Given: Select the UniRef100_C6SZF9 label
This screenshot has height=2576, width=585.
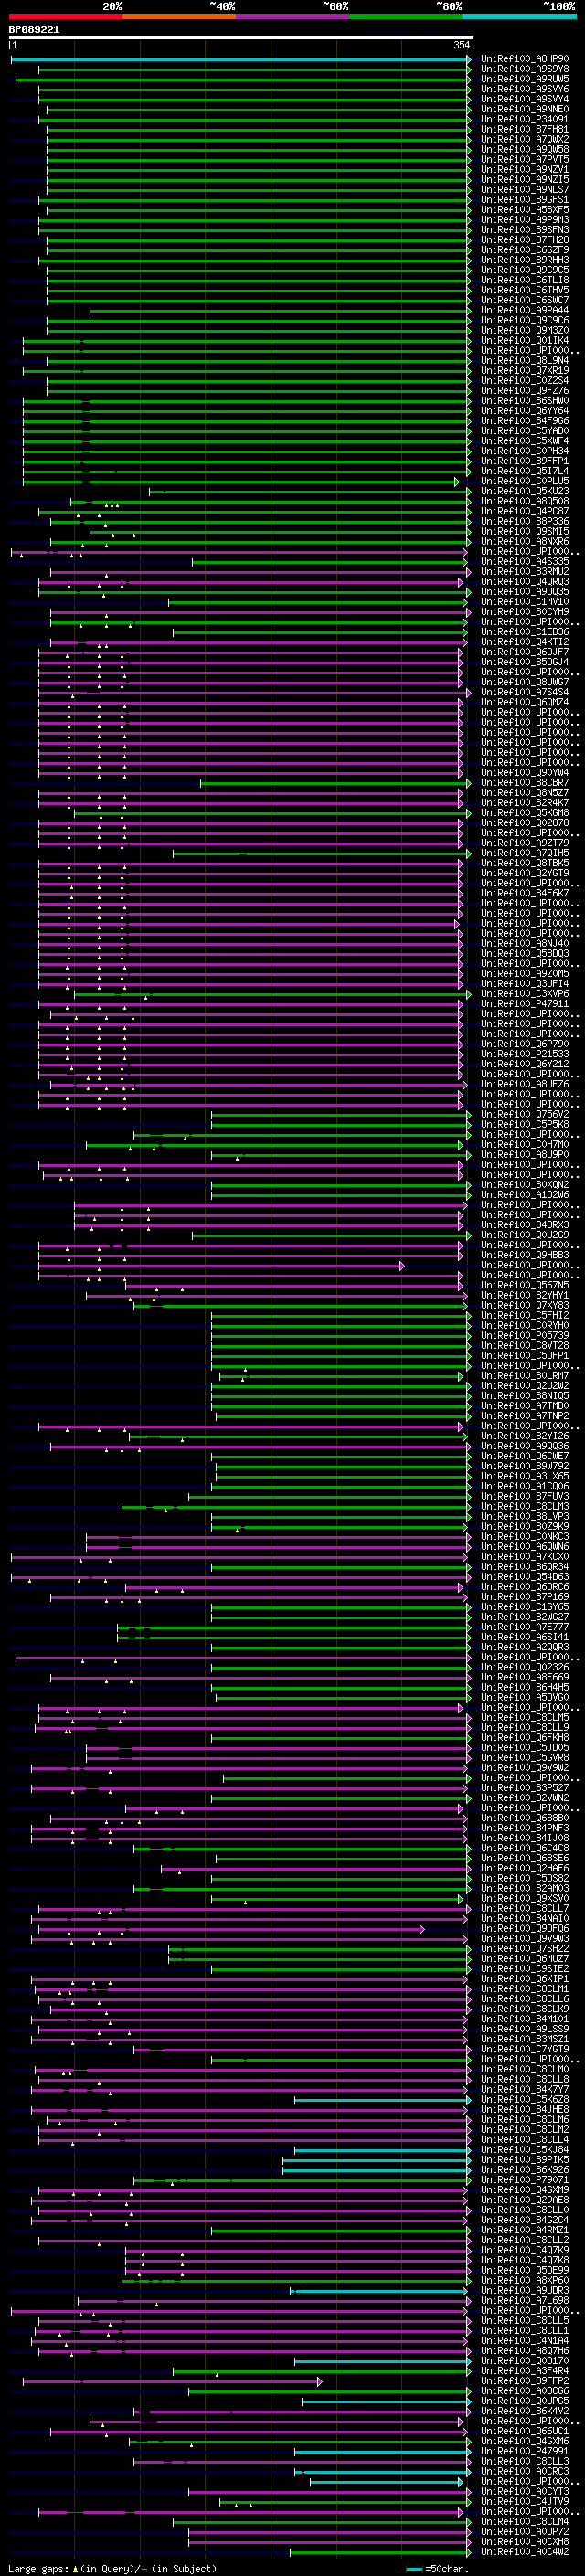Looking at the screenshot, I should [525, 250].
